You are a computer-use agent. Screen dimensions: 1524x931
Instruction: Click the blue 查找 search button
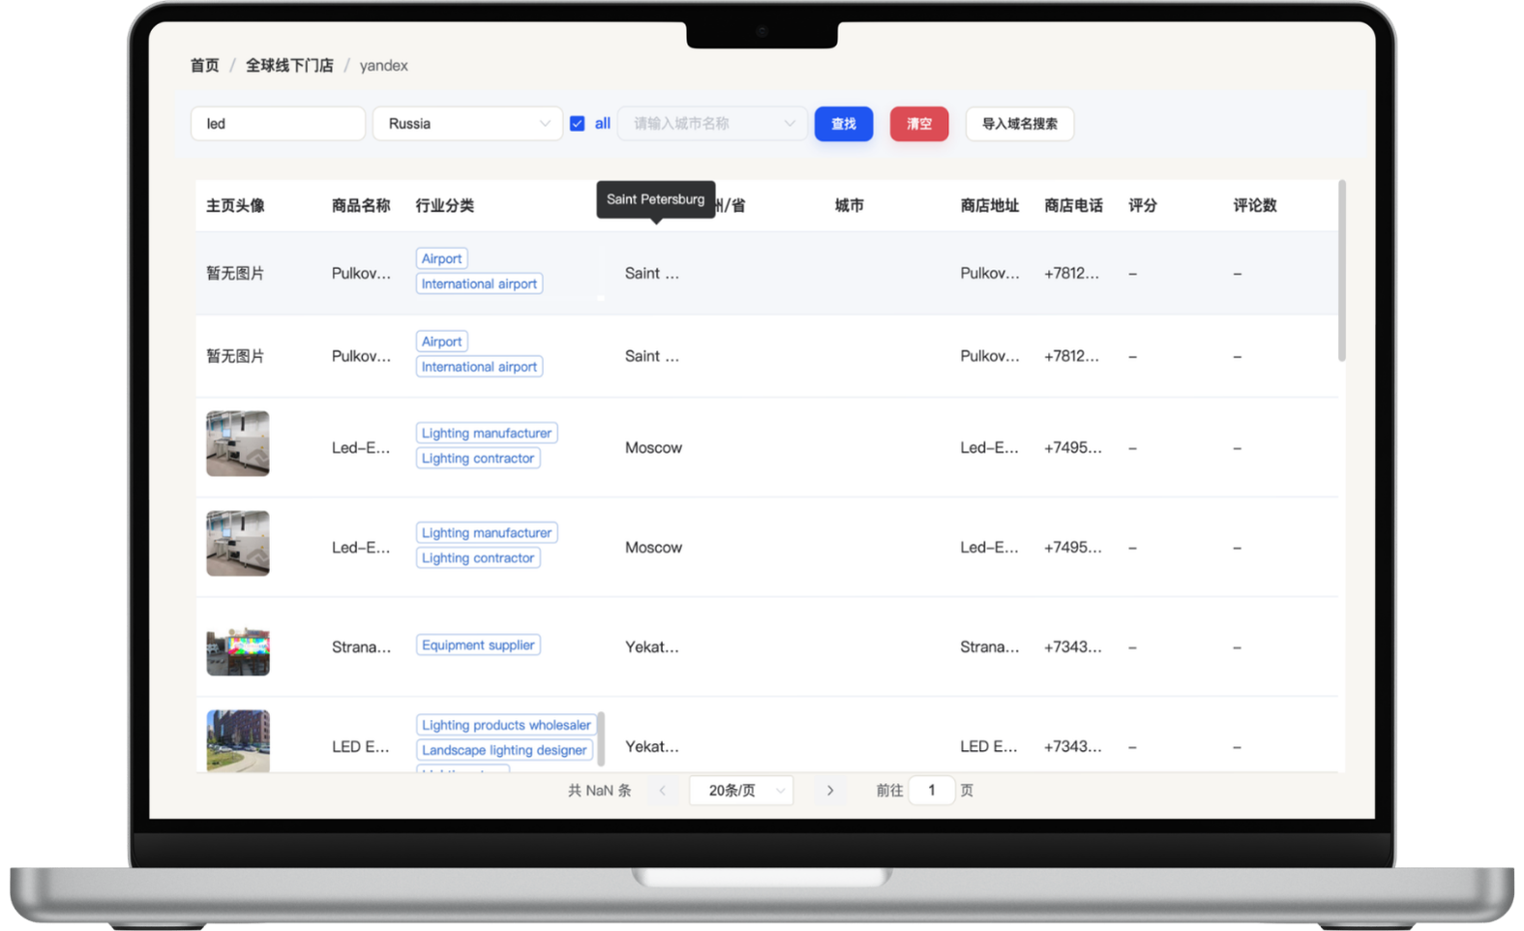(x=844, y=124)
